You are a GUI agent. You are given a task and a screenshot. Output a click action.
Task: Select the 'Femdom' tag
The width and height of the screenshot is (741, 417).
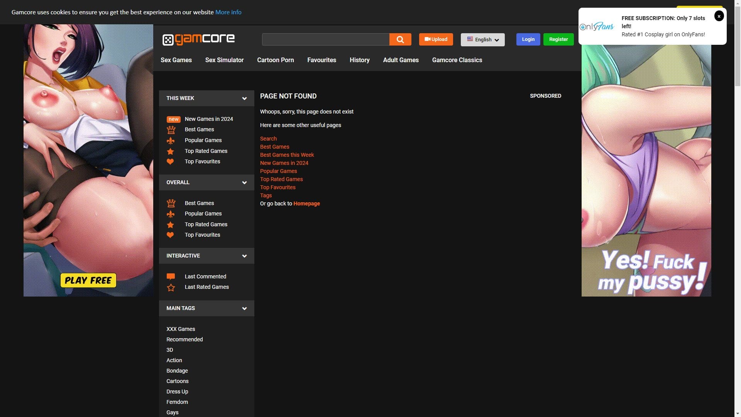point(177,402)
